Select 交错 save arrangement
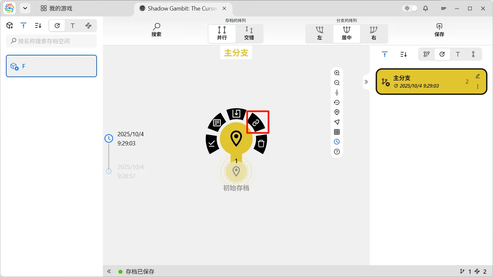493x277 pixels. (x=249, y=33)
